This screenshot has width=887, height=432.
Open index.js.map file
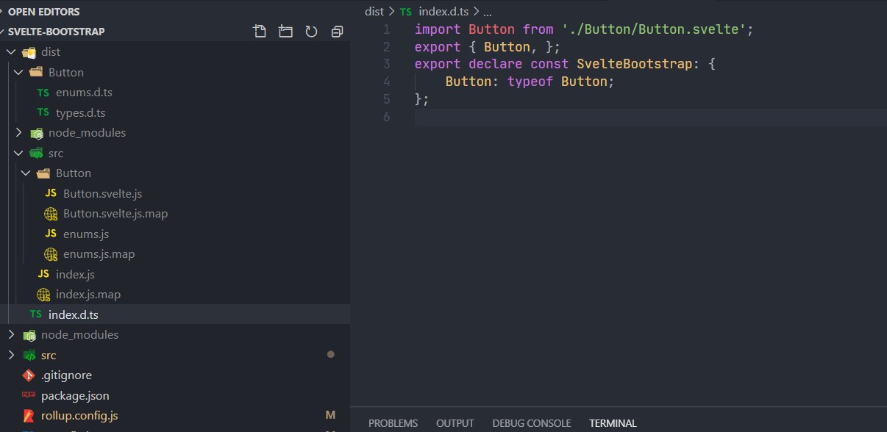point(88,295)
